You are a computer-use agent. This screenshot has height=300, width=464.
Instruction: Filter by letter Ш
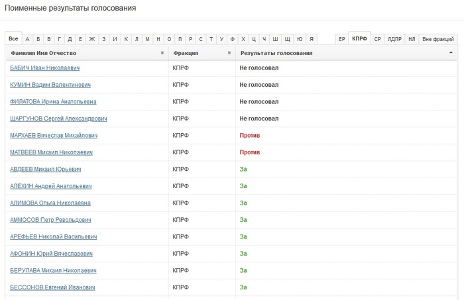coord(275,39)
